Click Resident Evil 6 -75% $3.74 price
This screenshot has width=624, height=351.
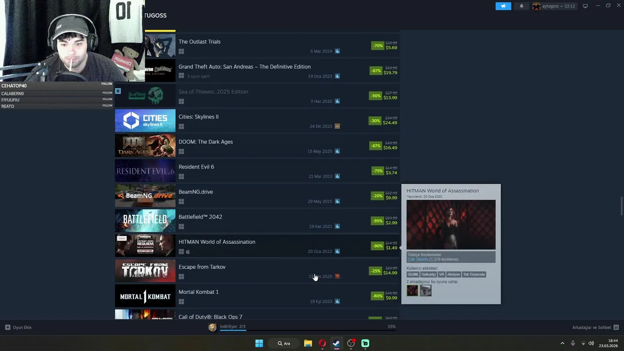click(384, 171)
